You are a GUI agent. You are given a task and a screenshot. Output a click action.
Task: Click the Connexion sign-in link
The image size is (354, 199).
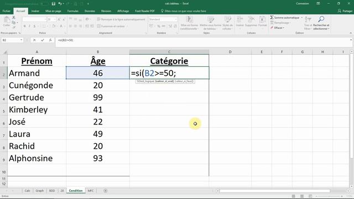(303, 4)
